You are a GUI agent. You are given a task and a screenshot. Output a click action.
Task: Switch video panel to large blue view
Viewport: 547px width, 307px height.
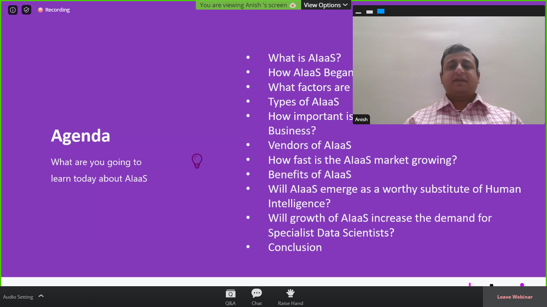tap(381, 11)
